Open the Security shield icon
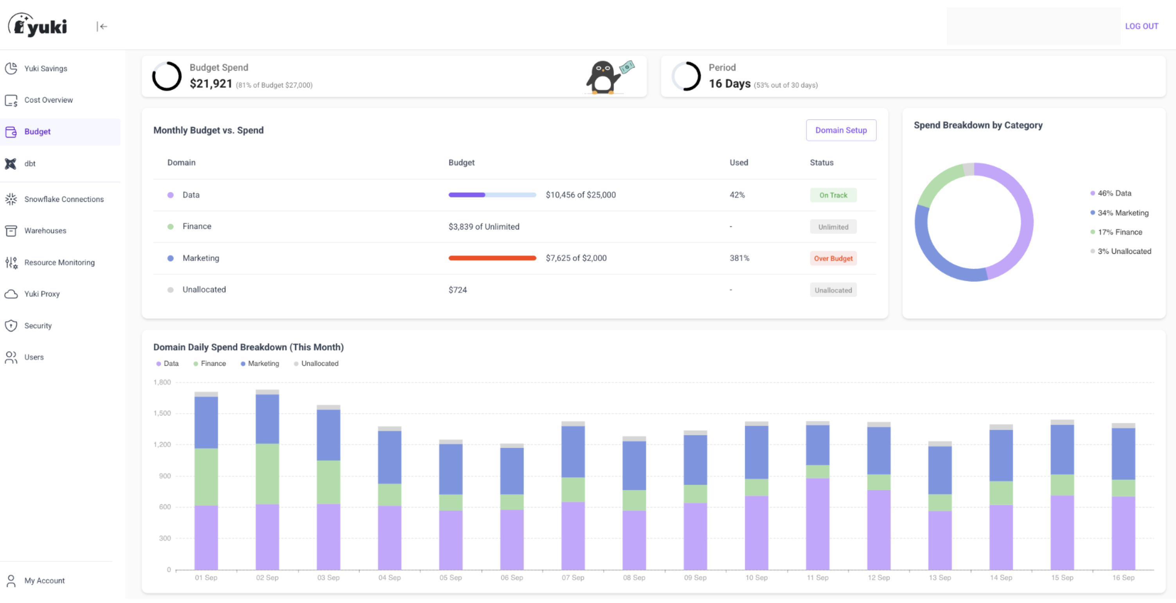This screenshot has width=1176, height=603. [11, 325]
